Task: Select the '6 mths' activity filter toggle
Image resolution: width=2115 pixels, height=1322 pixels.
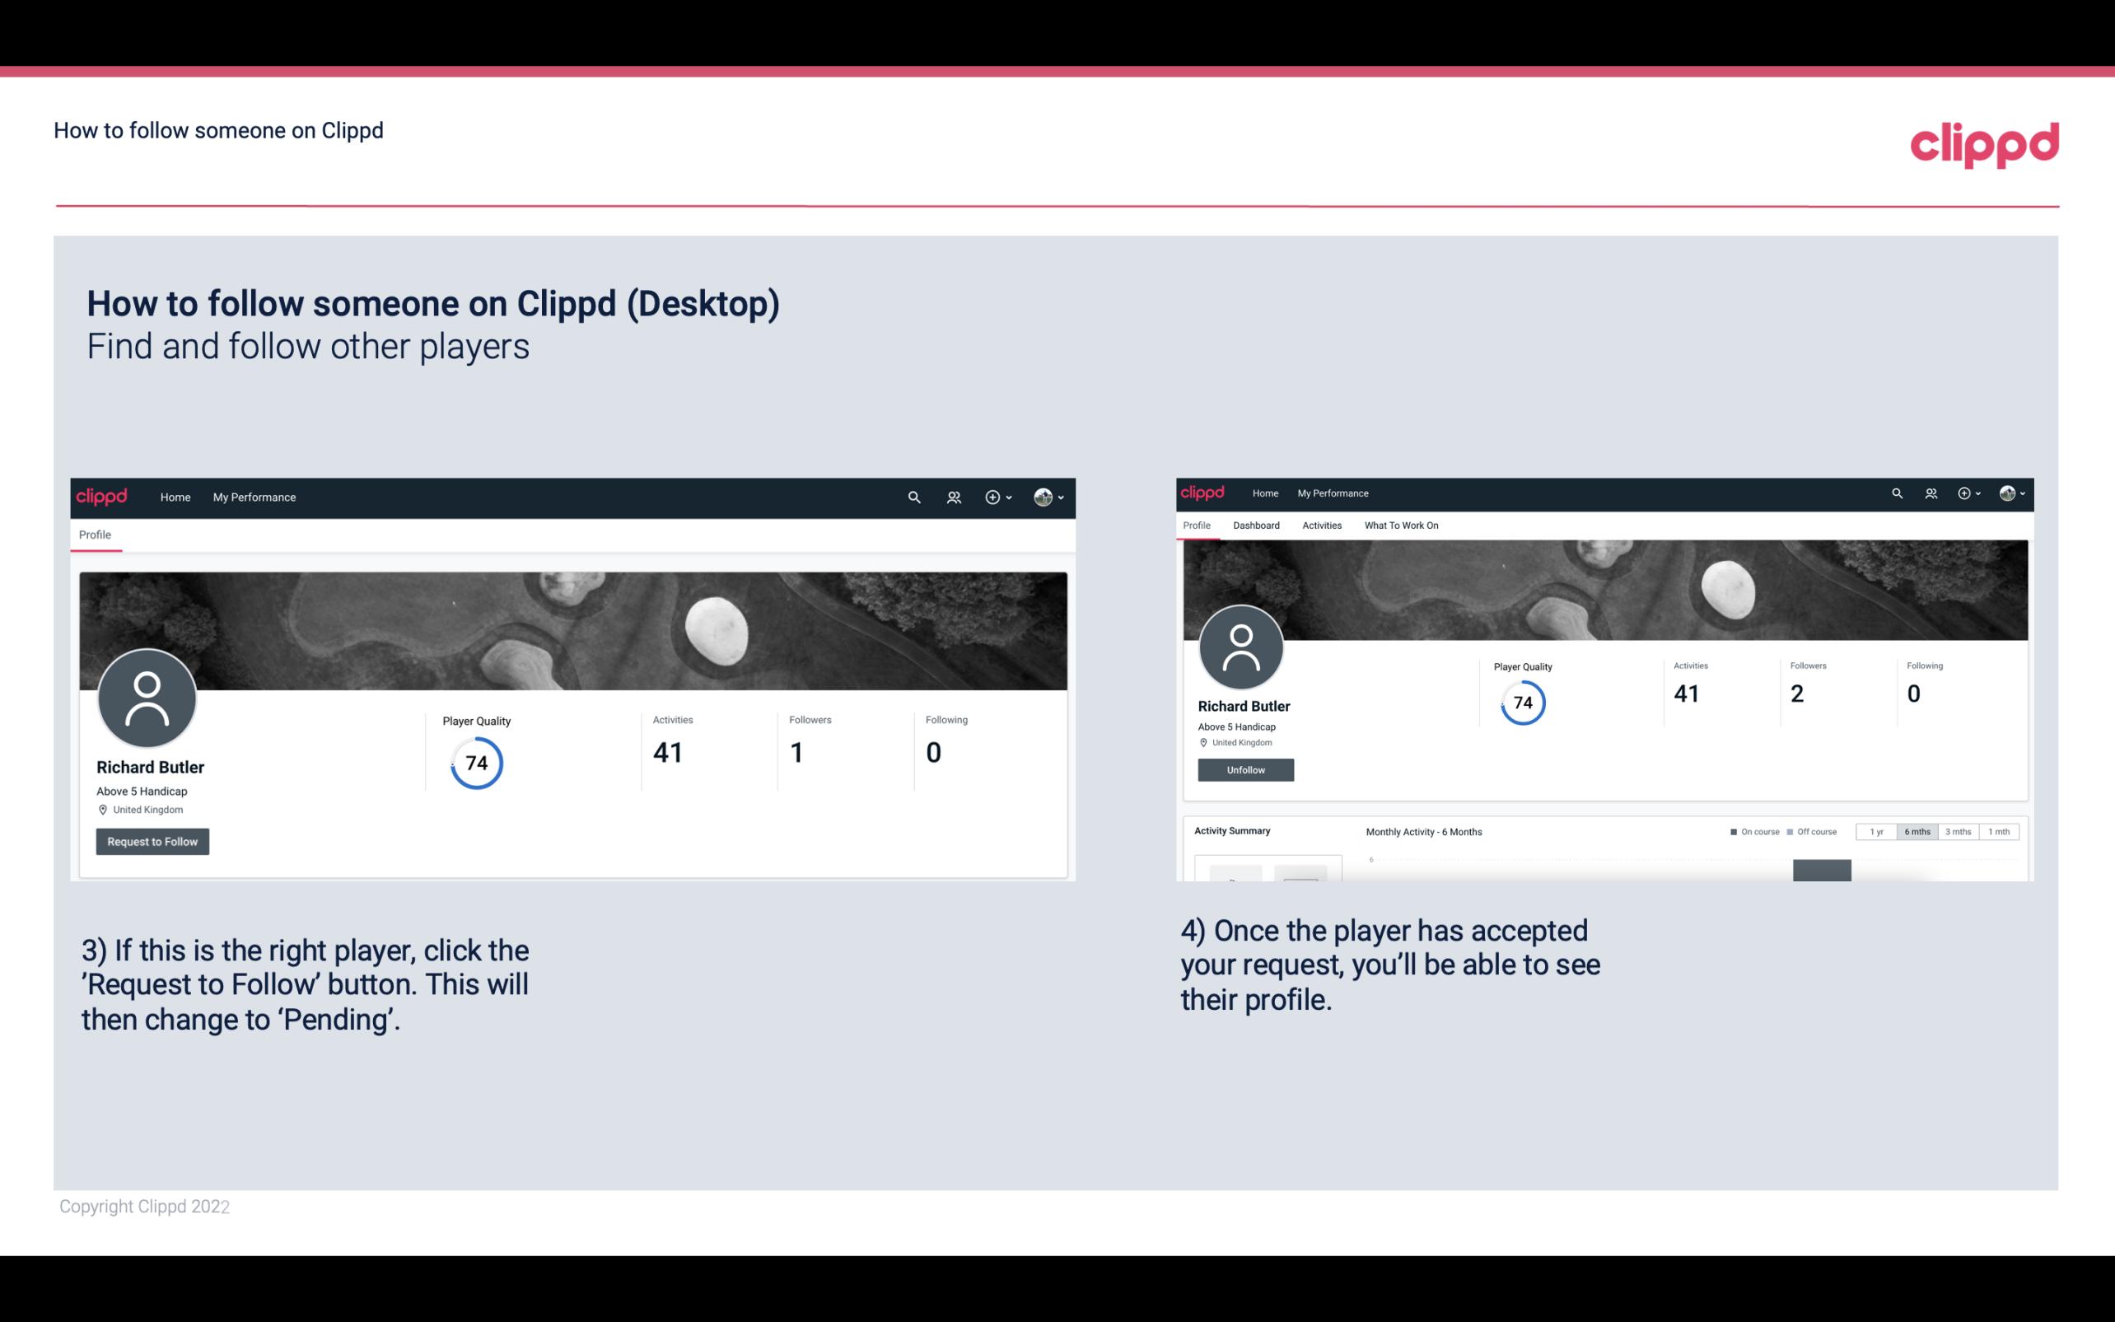Action: [x=1916, y=832]
